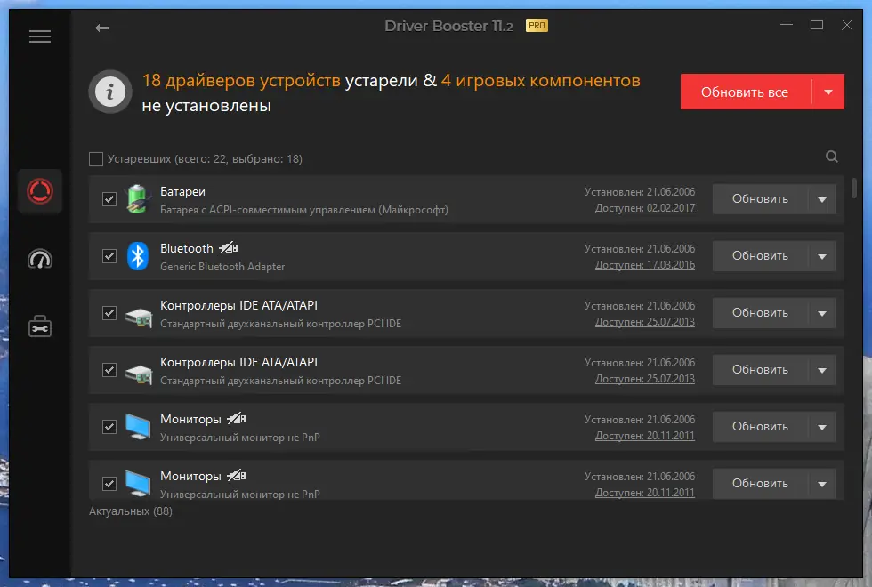Screen dimensions: 872x587
Task: Open the speed boost gauge section
Action: coord(40,260)
